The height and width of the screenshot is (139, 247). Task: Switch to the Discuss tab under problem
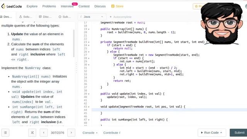[45, 17]
